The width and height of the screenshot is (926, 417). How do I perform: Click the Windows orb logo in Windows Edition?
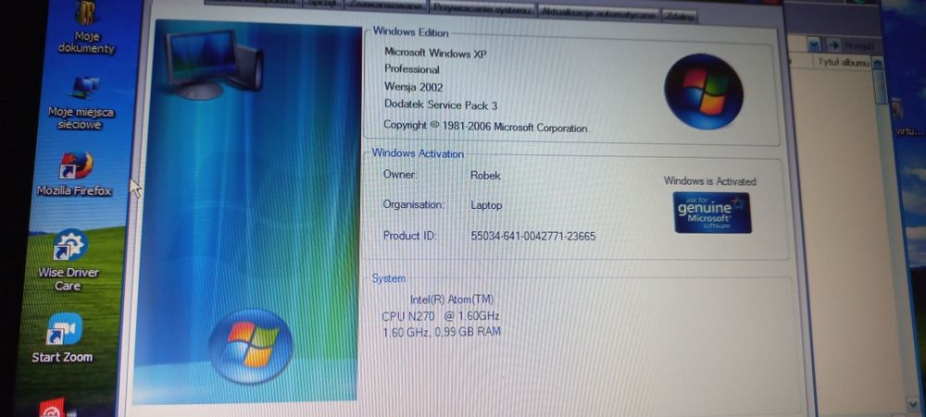pyautogui.click(x=704, y=92)
